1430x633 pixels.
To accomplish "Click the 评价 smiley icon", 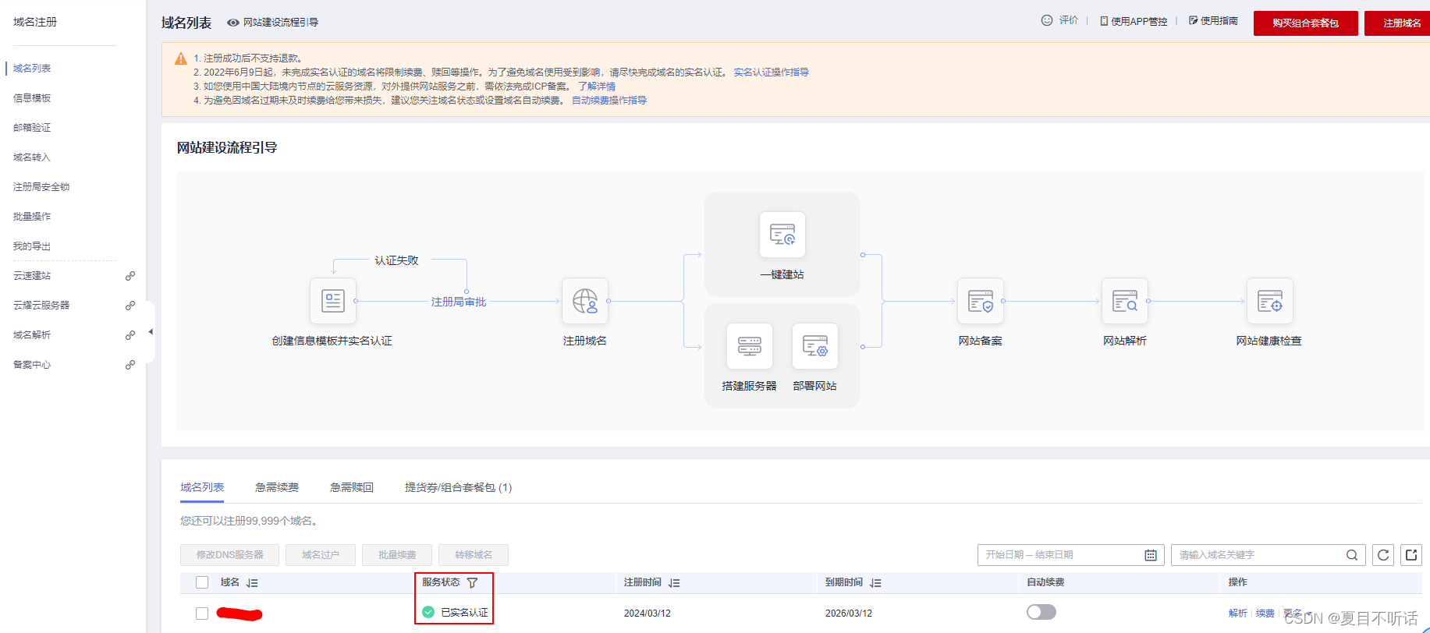I will pos(1047,20).
